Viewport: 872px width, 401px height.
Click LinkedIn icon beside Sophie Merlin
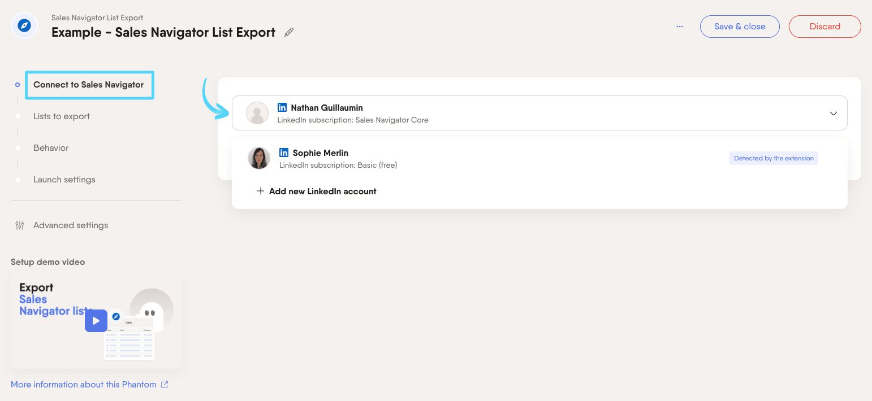click(x=284, y=152)
